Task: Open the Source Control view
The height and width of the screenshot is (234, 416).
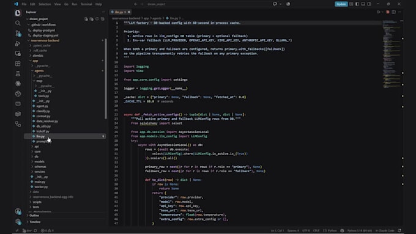Action: click(18, 34)
